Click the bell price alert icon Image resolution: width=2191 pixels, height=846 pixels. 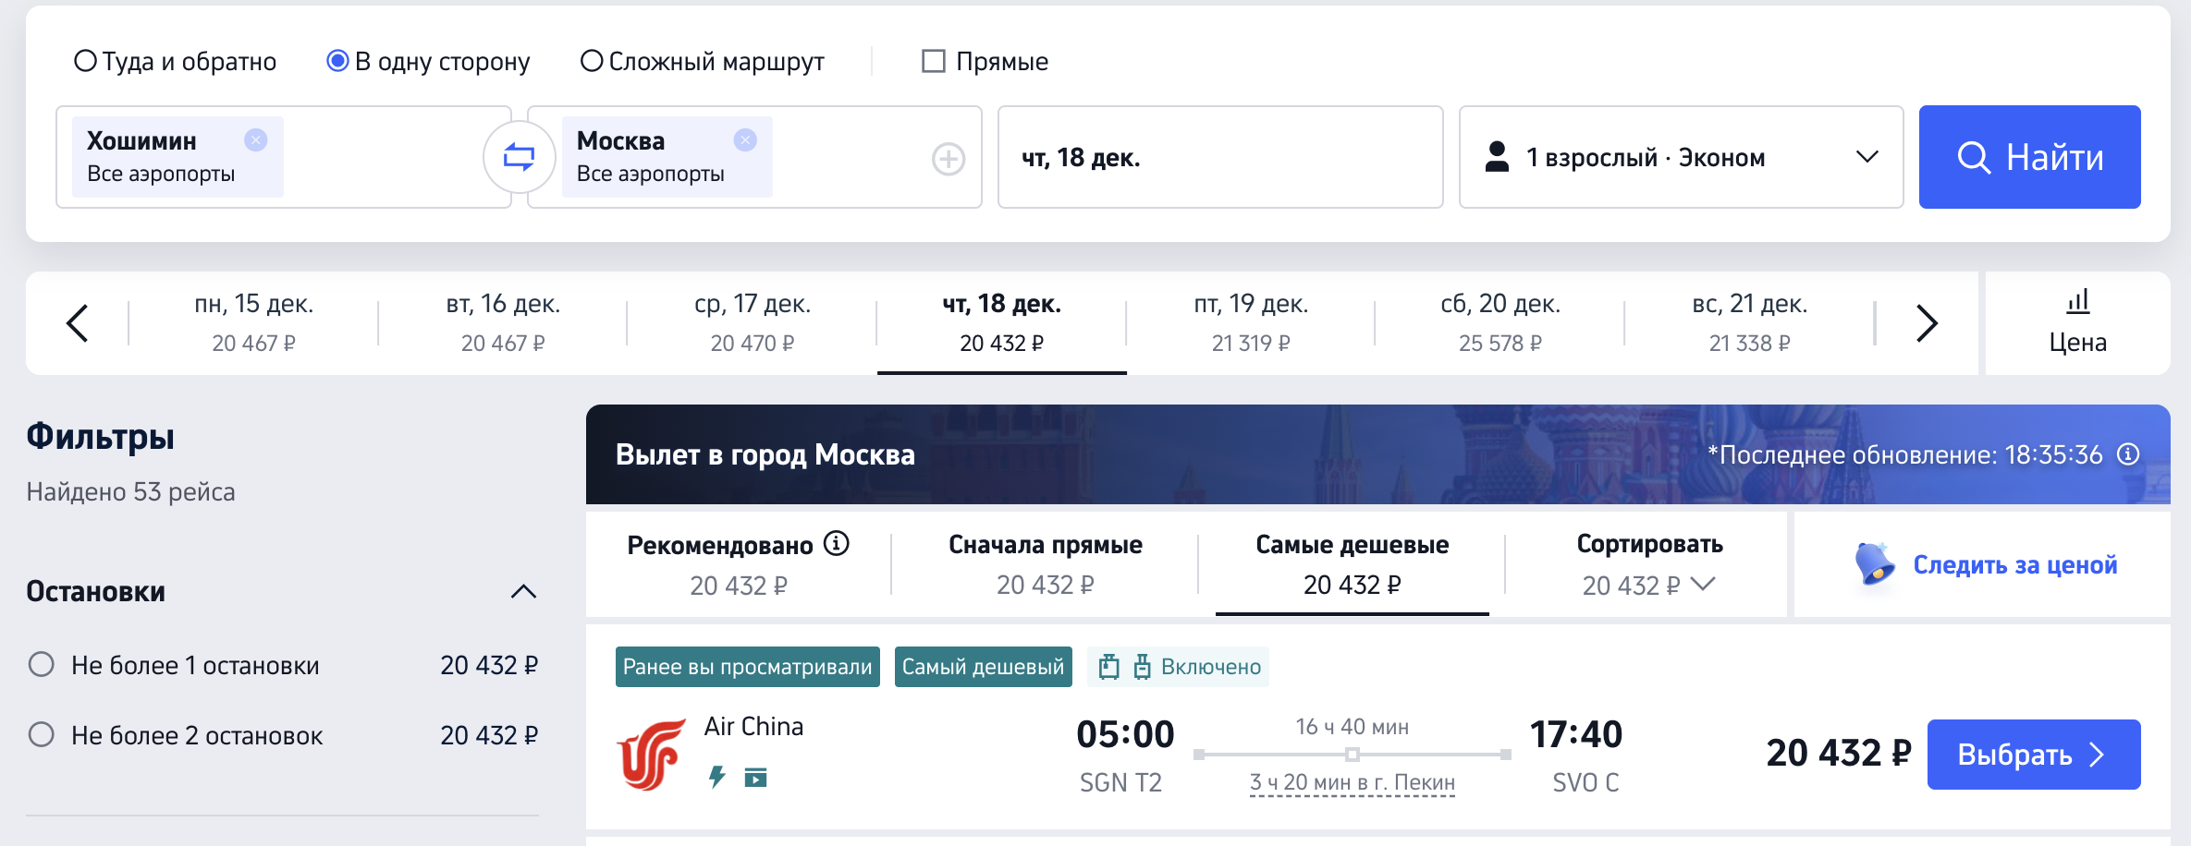tap(1875, 564)
